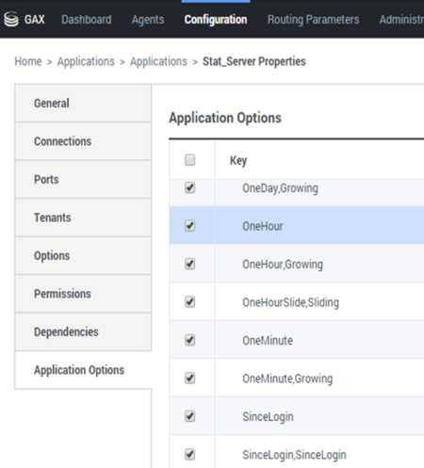Switch to the Tenants tab
The image size is (424, 468).
[83, 218]
